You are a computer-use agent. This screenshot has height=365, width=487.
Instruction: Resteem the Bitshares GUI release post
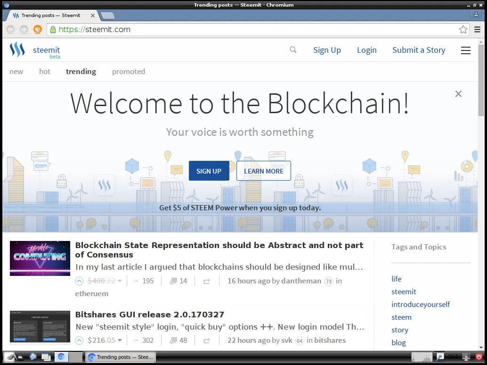tap(207, 341)
